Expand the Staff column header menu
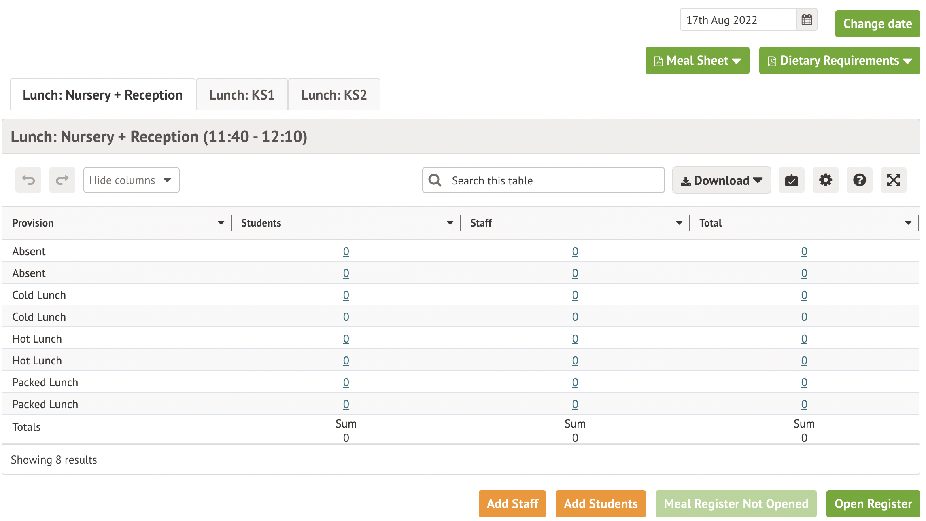 pos(679,223)
